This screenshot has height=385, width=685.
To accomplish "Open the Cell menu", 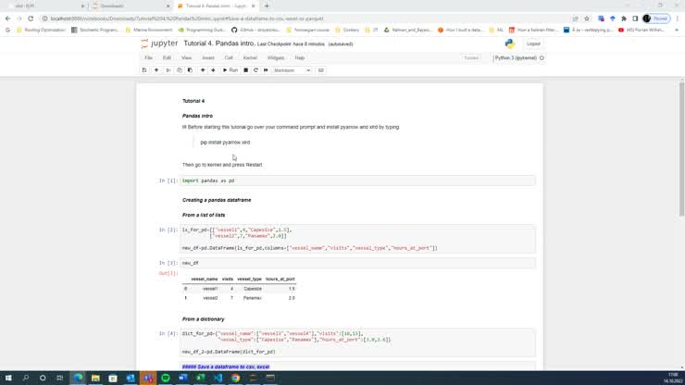I will 229,57.
